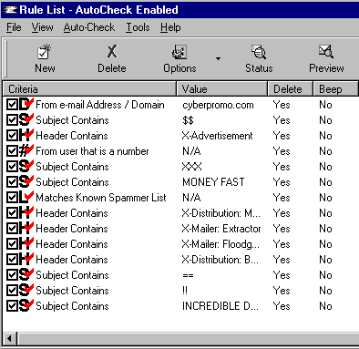Image resolution: width=359 pixels, height=349 pixels.
Task: Toggle the From user that is a number checkbox
Action: (12, 151)
